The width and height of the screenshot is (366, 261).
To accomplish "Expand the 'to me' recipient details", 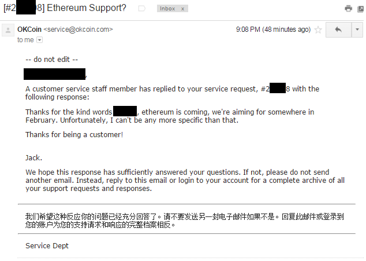I will [x=40, y=40].
